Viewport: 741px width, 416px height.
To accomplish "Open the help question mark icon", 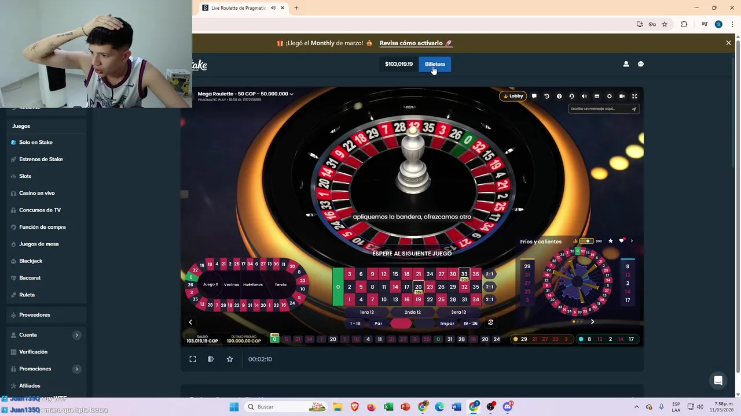I will coord(559,96).
